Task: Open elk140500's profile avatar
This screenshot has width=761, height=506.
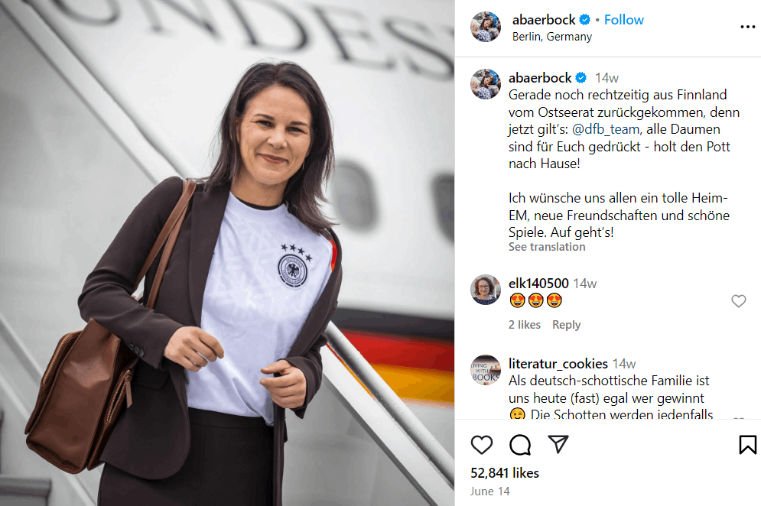Action: (486, 290)
